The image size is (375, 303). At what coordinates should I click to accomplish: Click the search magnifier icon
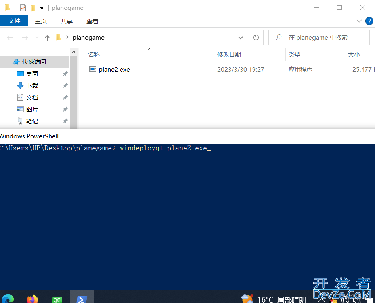[278, 38]
